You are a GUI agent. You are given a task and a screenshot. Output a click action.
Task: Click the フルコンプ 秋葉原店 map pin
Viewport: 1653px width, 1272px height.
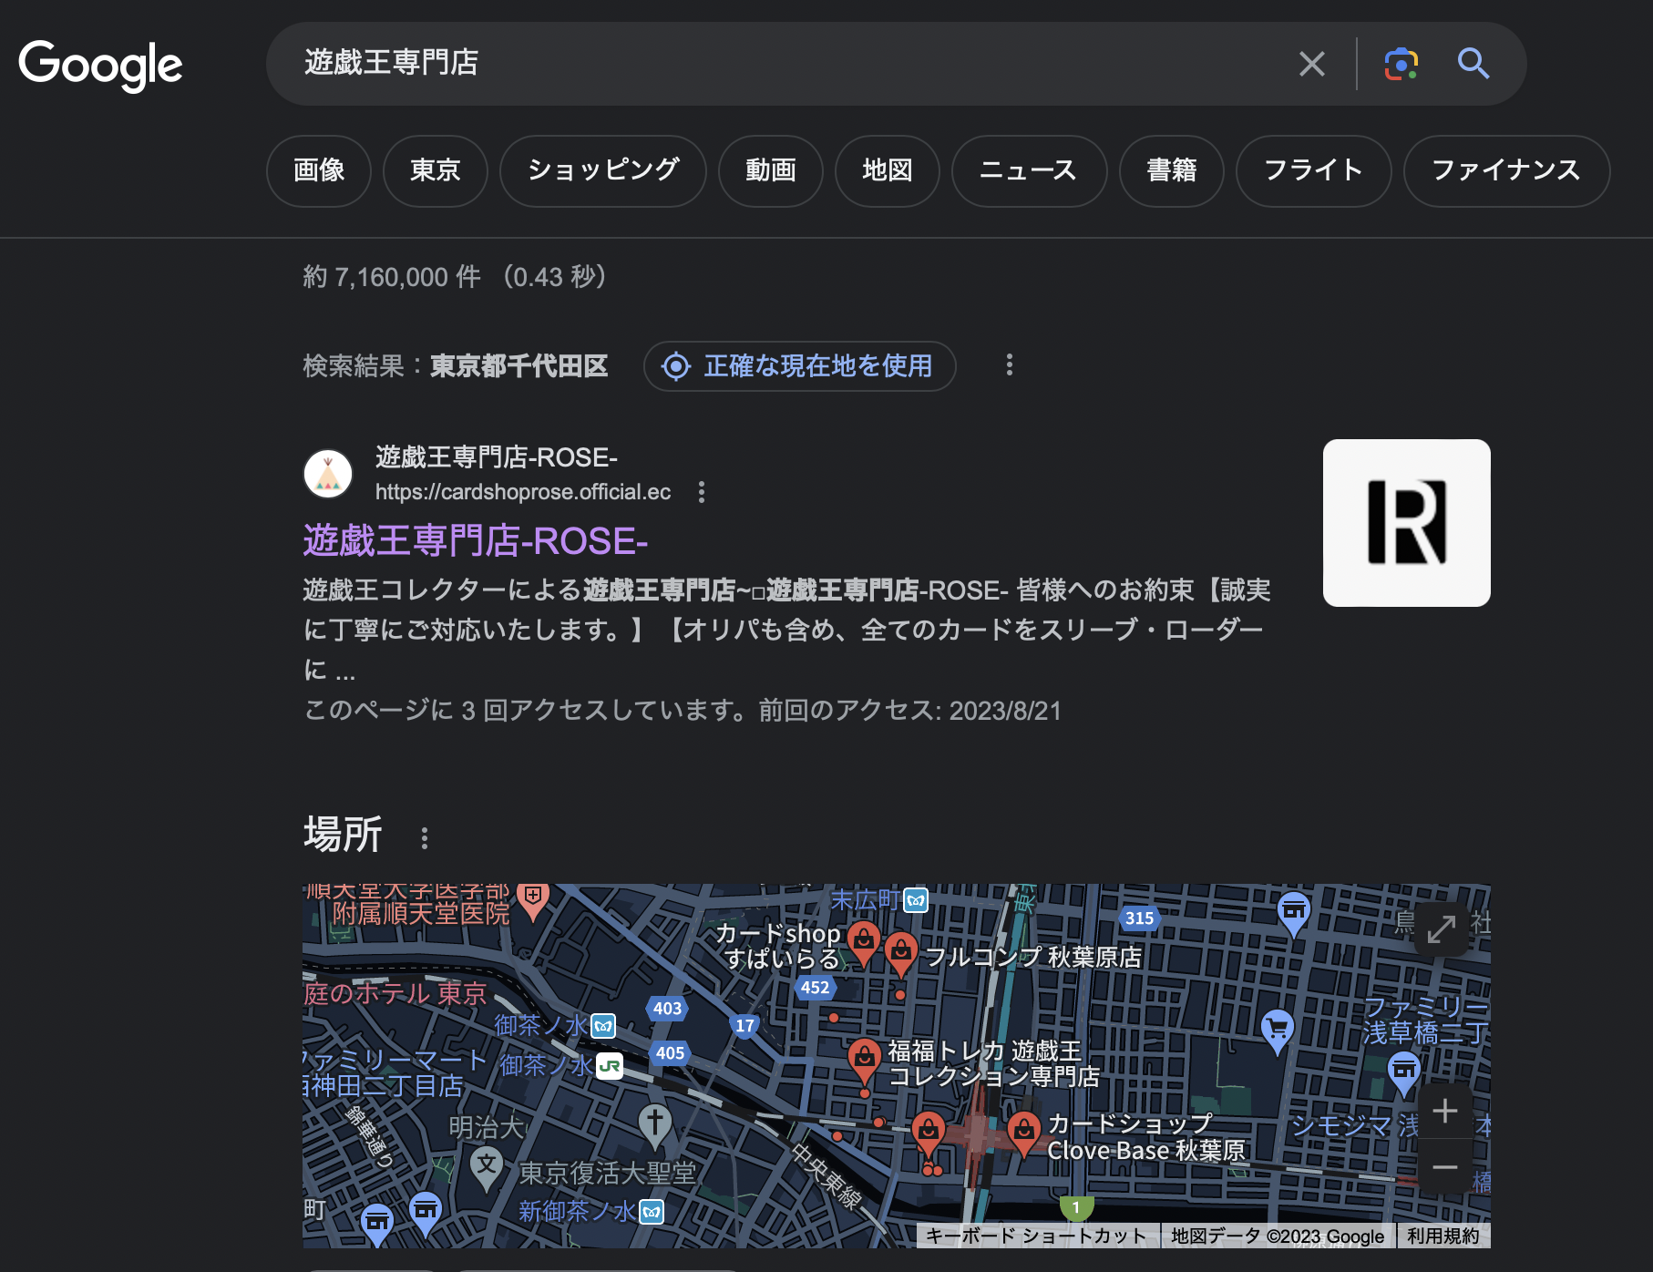tap(900, 953)
